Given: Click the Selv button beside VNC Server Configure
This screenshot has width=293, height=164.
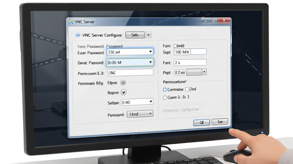Looking at the screenshot, I should [135, 35].
